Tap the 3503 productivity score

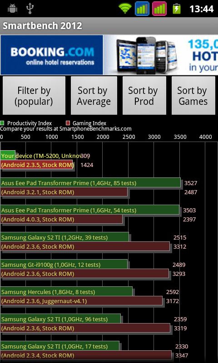pyautogui.click(x=189, y=210)
